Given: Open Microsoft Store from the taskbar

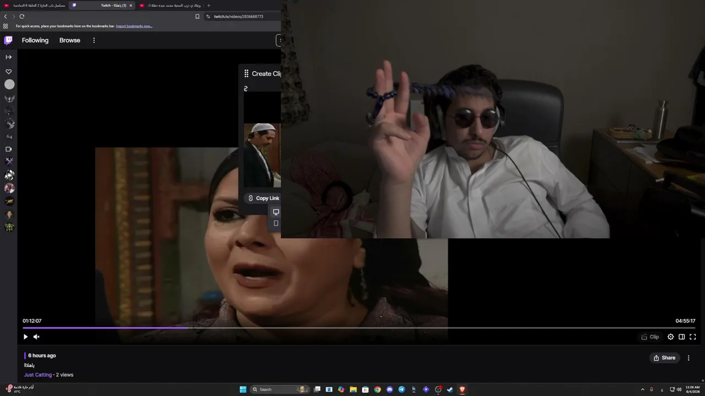Looking at the screenshot, I should [x=365, y=389].
